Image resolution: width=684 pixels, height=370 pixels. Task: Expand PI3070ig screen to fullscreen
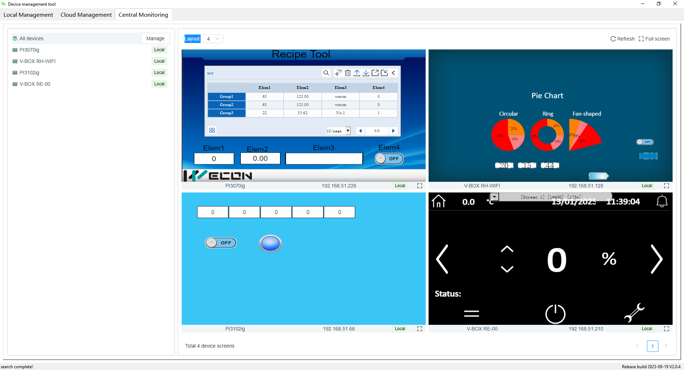(x=420, y=186)
